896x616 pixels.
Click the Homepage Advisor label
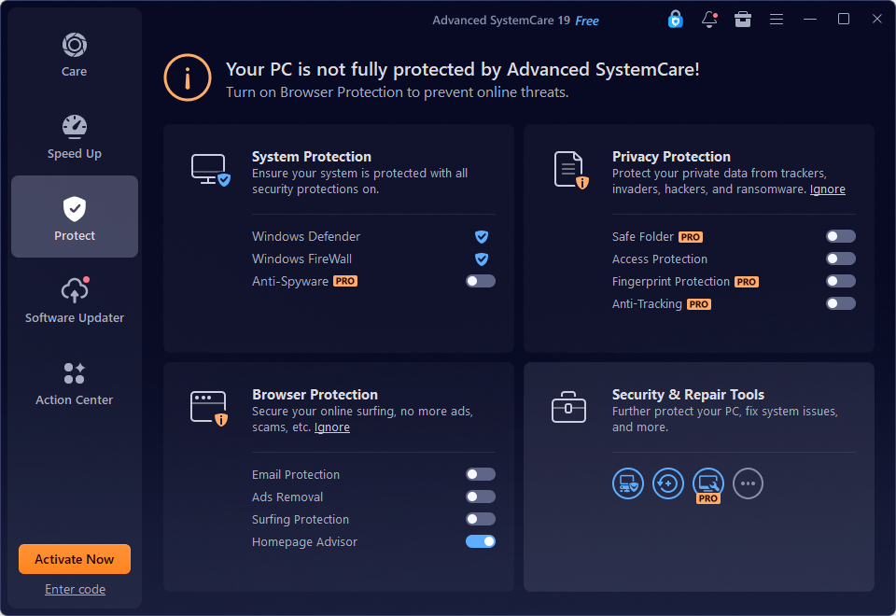[x=304, y=541]
